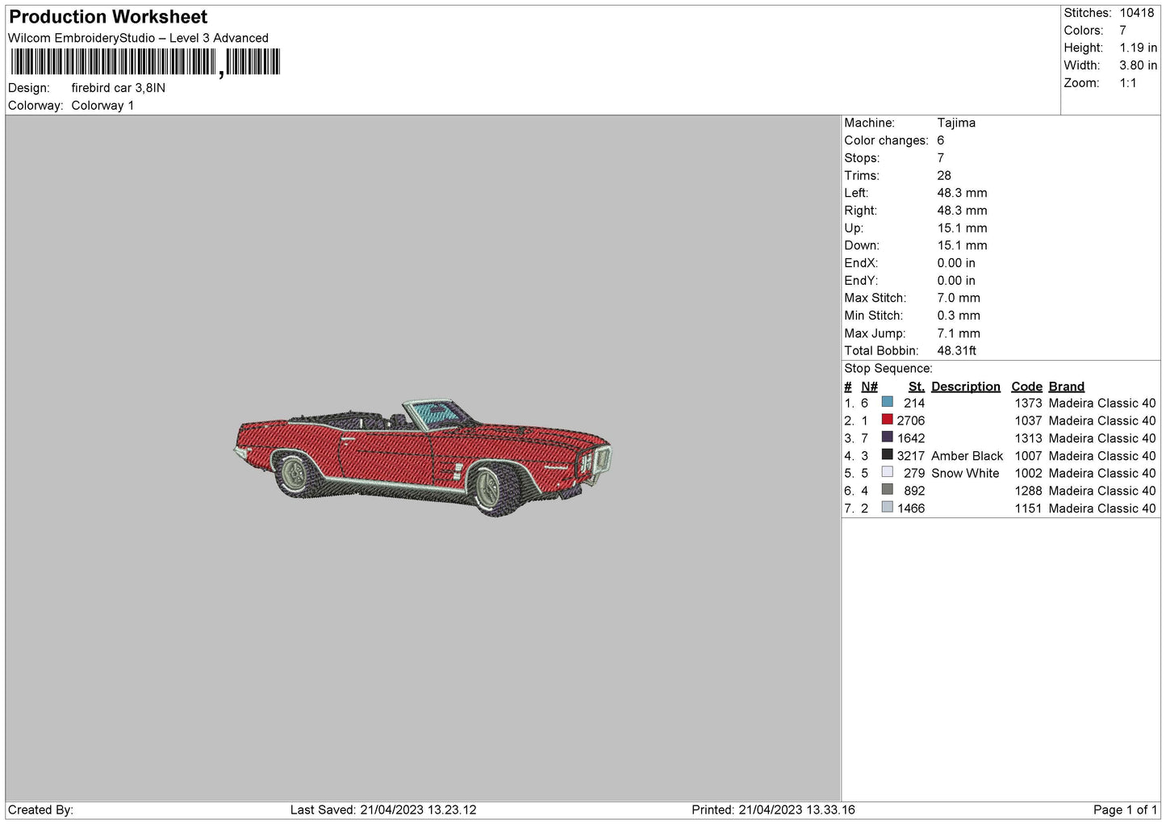Click thread code '1313' in stop 3
1166x824 pixels.
click(1028, 438)
